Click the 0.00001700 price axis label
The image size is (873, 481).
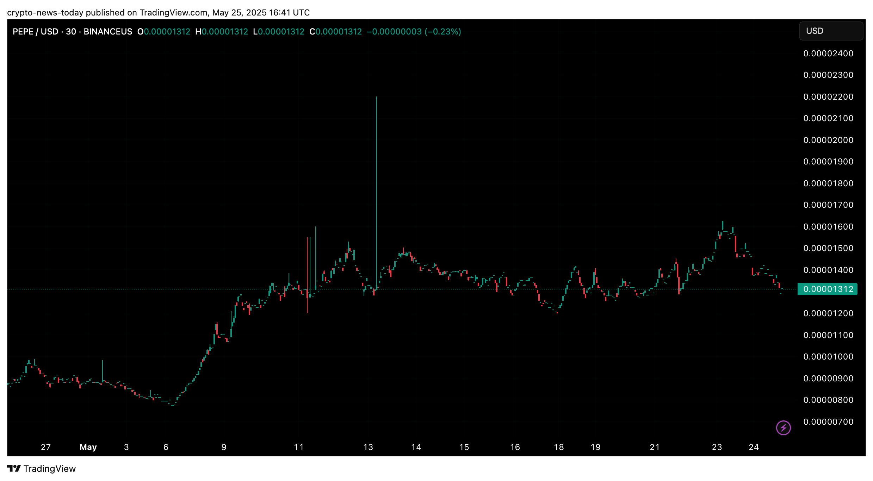828,205
